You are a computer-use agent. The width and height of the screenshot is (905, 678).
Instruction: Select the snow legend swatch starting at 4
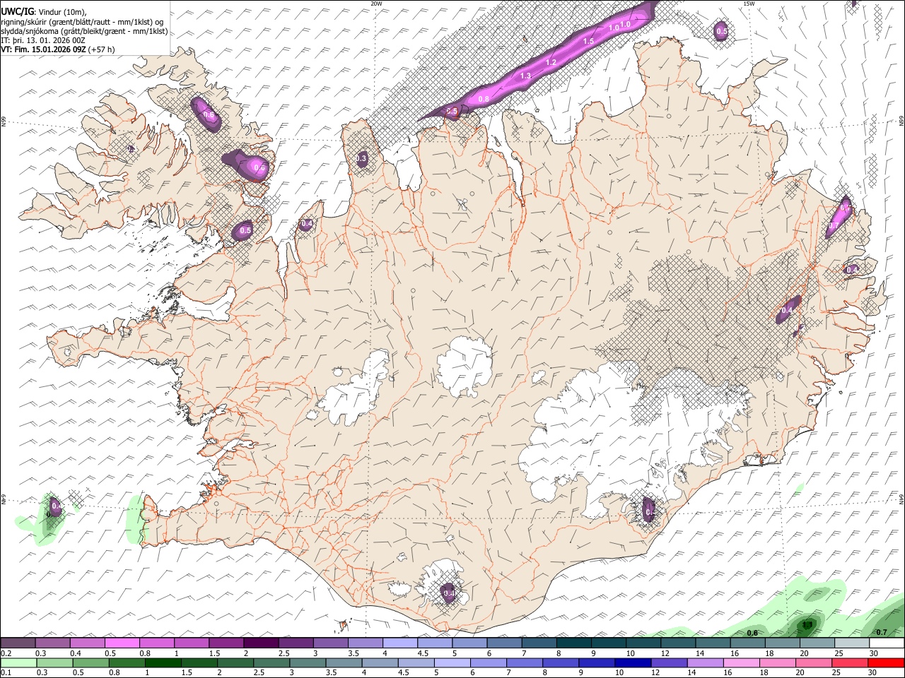[x=399, y=643]
